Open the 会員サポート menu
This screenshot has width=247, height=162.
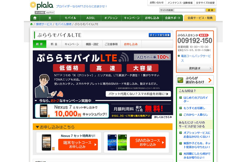tap(172, 18)
